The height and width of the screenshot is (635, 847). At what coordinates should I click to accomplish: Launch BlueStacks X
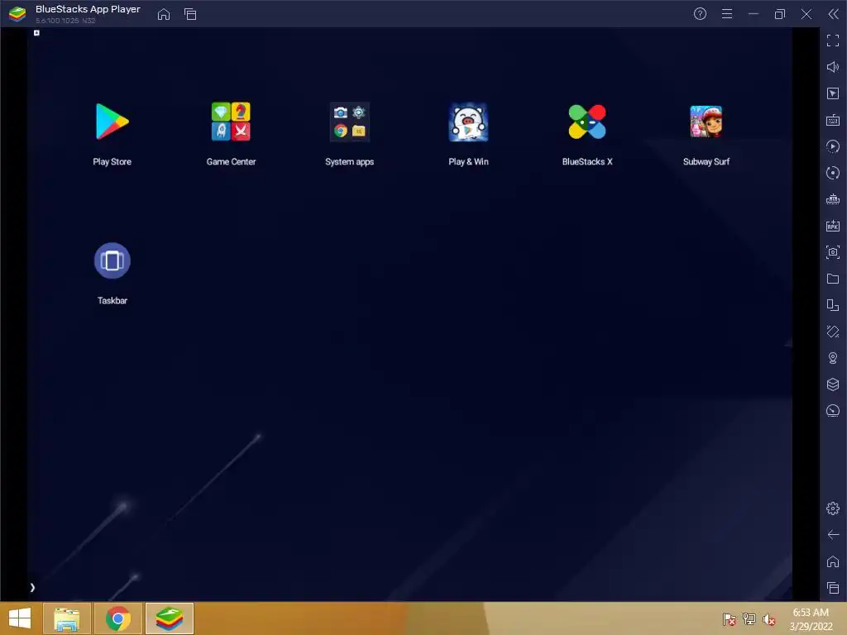tap(587, 122)
